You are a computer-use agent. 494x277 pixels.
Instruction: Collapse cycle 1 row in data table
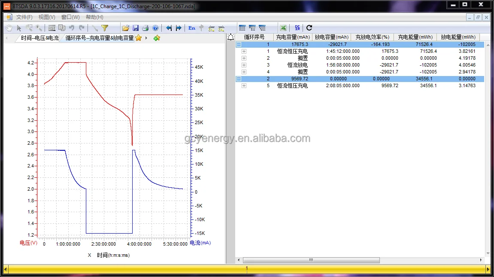tap(239, 44)
